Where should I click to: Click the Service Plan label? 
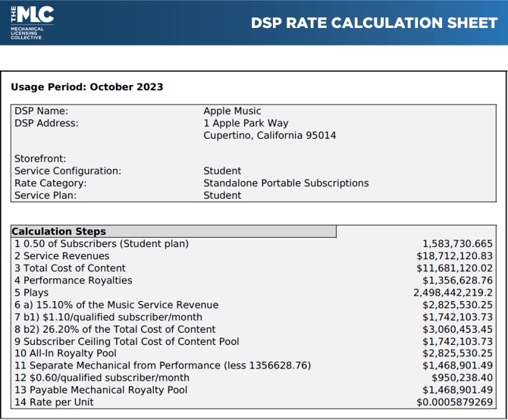tap(45, 196)
